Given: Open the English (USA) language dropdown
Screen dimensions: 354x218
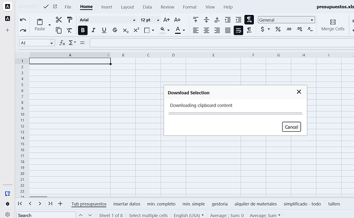Looking at the screenshot, I should click(x=189, y=215).
